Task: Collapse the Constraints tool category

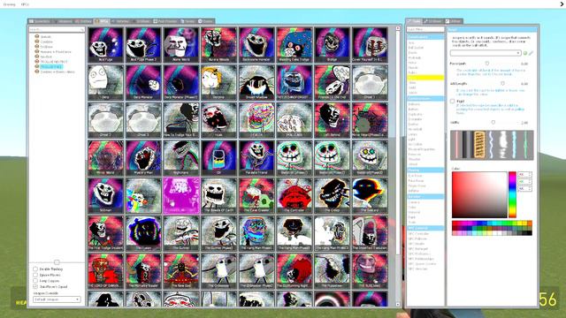Action: (x=425, y=37)
